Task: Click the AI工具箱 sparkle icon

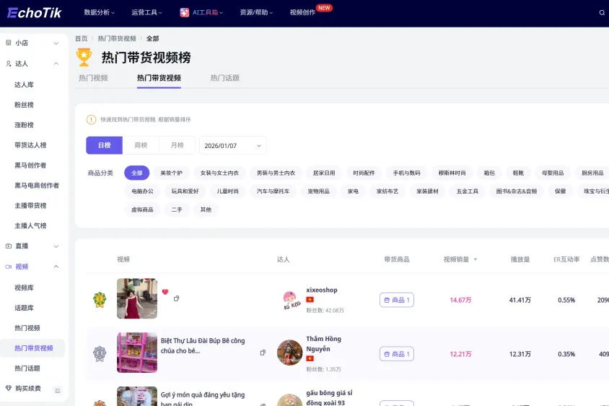Action: click(x=184, y=12)
